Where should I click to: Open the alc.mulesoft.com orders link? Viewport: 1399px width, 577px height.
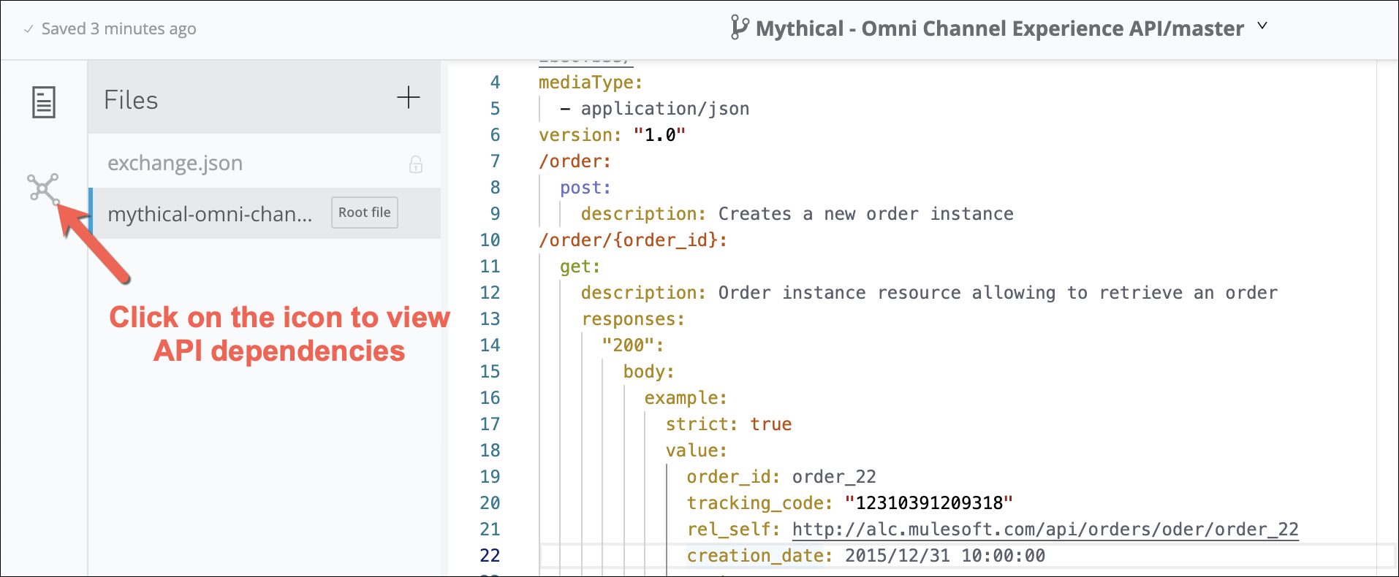coord(1044,530)
